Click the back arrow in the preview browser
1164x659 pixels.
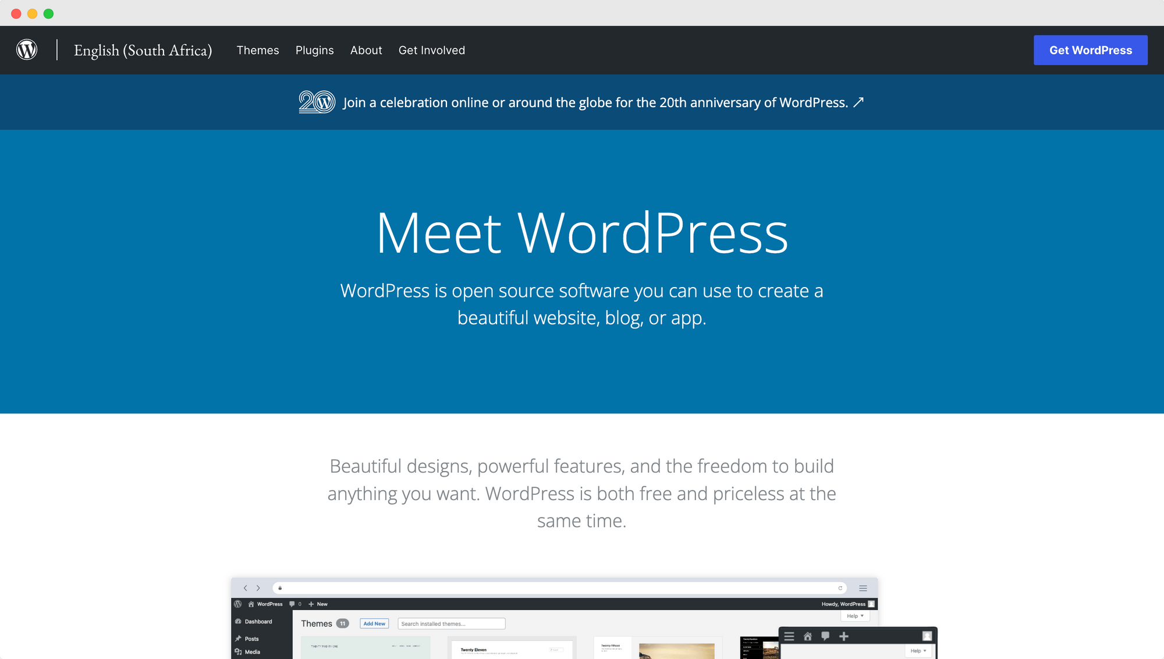click(246, 588)
